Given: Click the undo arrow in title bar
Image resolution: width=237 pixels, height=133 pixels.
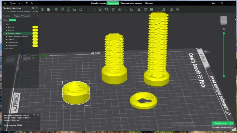Looking at the screenshot, I should (x=31, y=3).
